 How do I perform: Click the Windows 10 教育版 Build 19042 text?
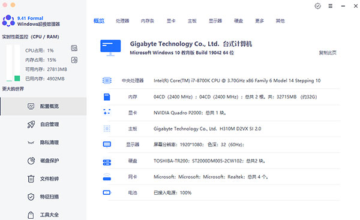182,53
